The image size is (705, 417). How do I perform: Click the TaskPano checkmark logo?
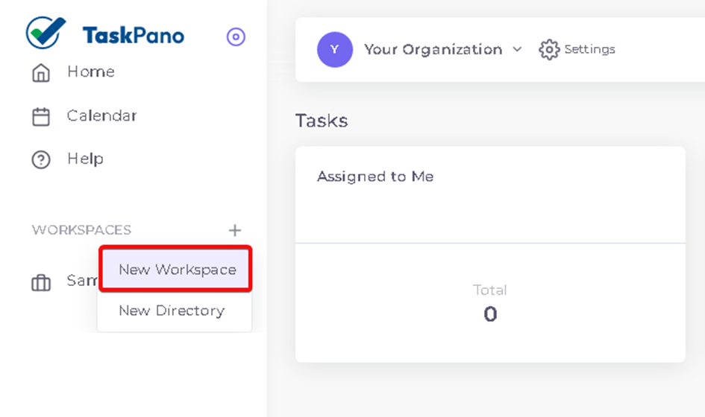(x=46, y=33)
